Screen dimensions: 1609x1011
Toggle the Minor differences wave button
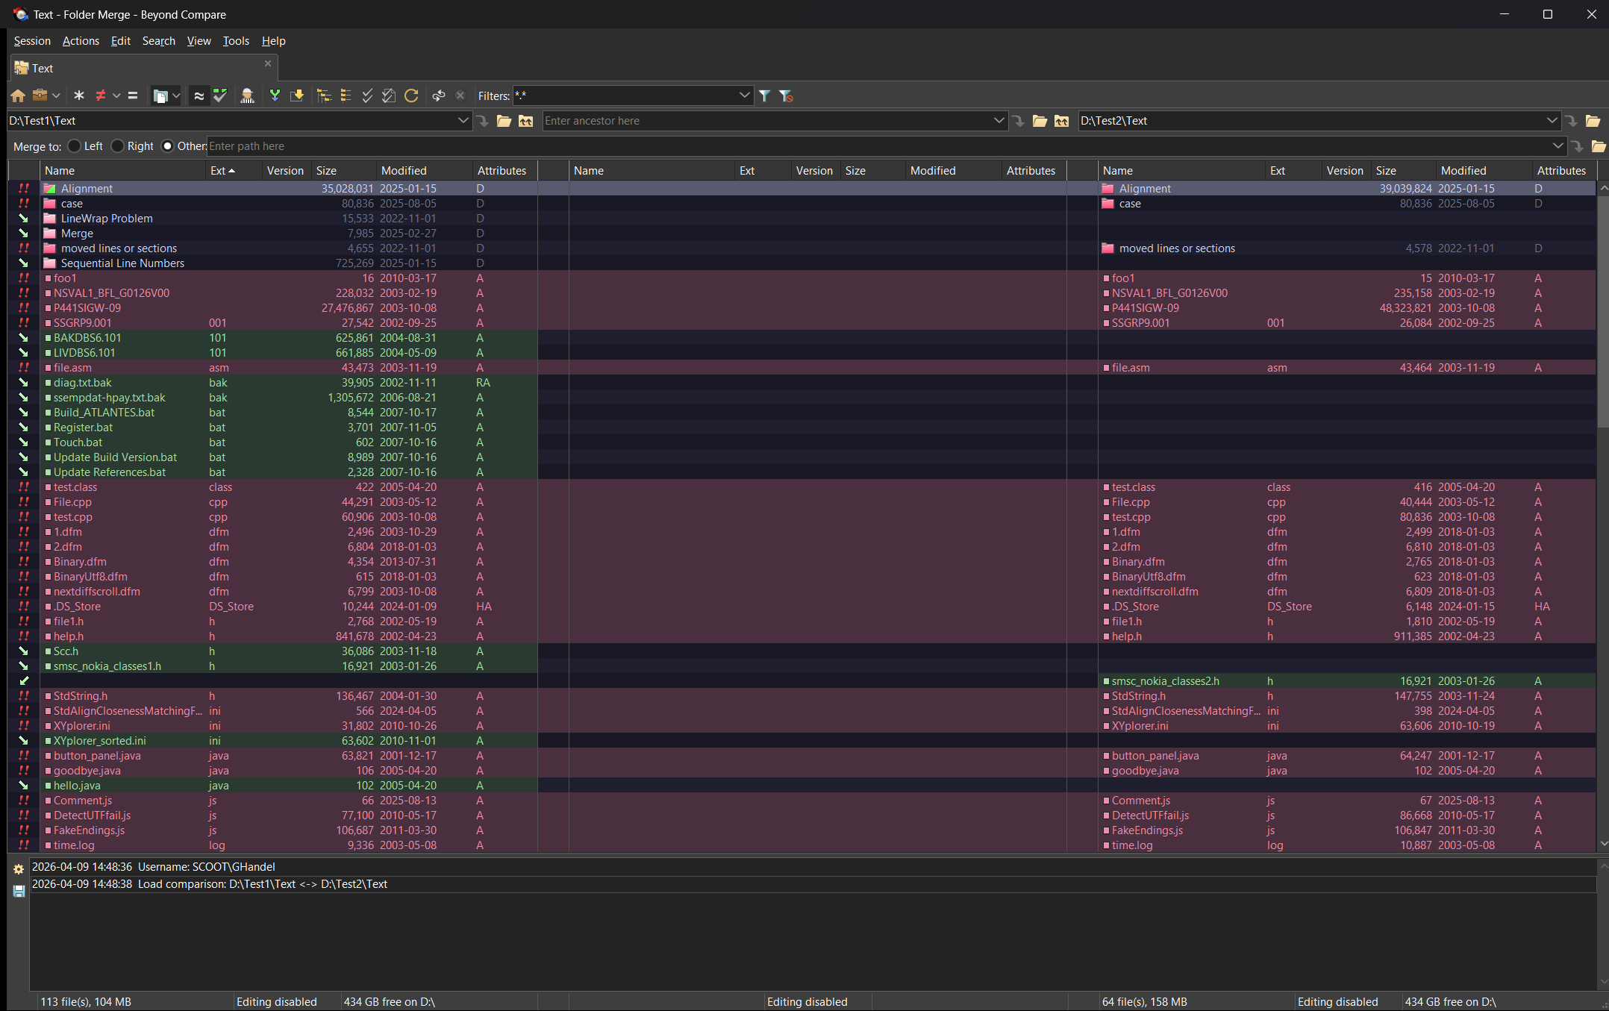199,96
